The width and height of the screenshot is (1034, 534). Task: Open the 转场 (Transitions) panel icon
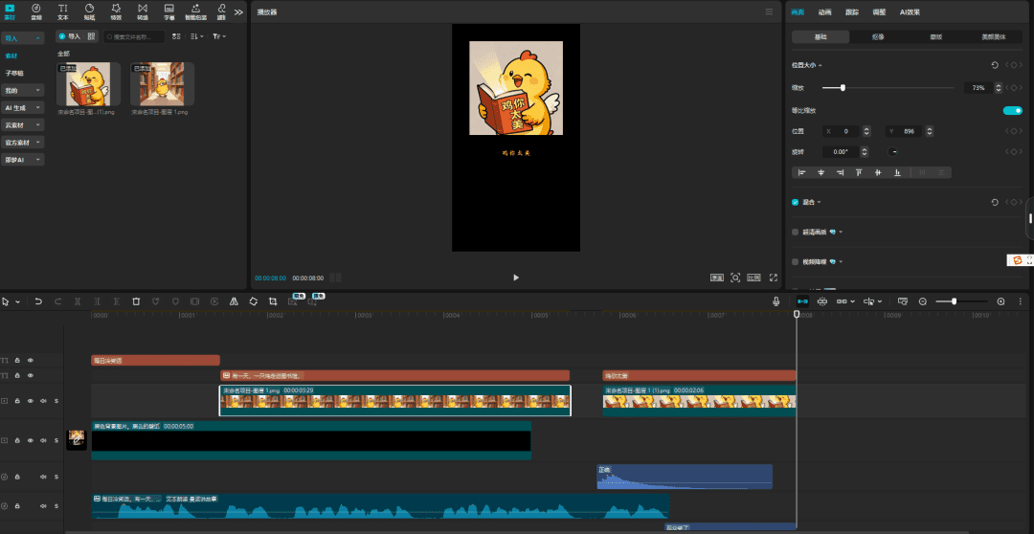tap(143, 11)
